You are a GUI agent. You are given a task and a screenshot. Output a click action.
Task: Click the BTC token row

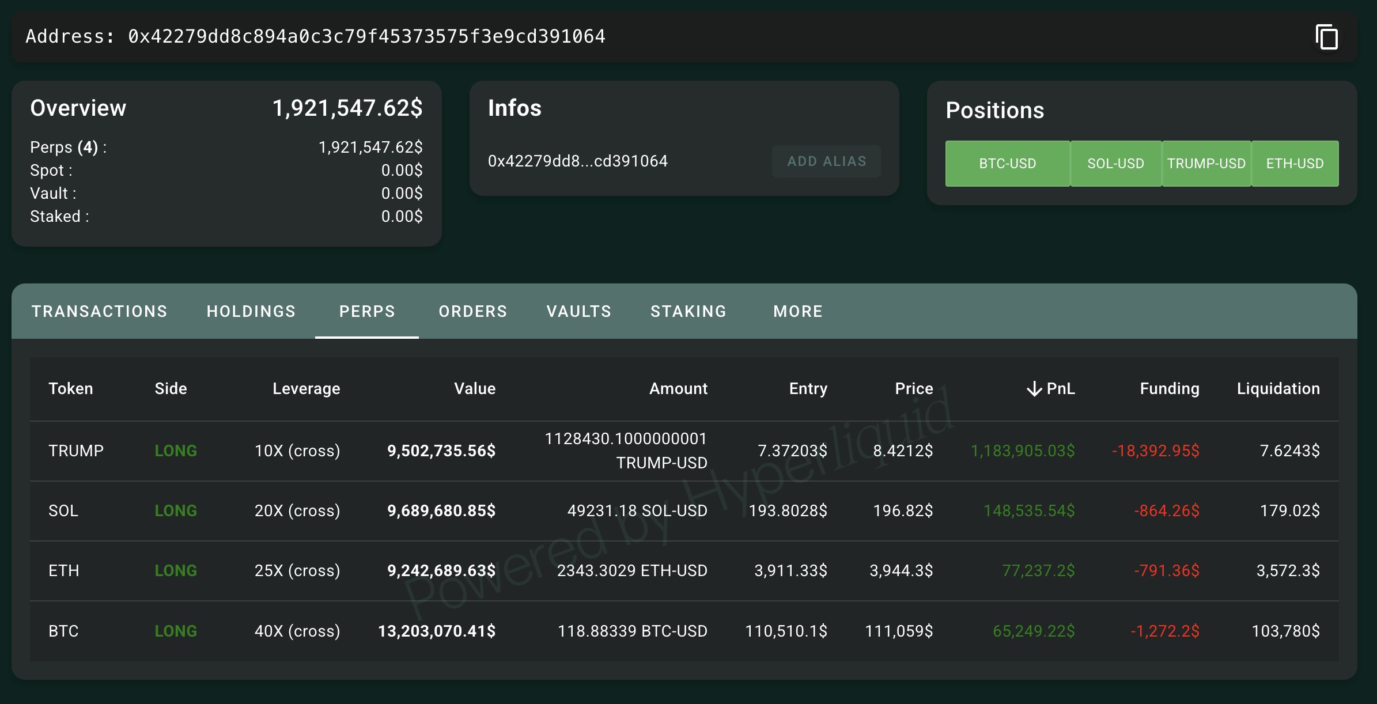pos(63,631)
